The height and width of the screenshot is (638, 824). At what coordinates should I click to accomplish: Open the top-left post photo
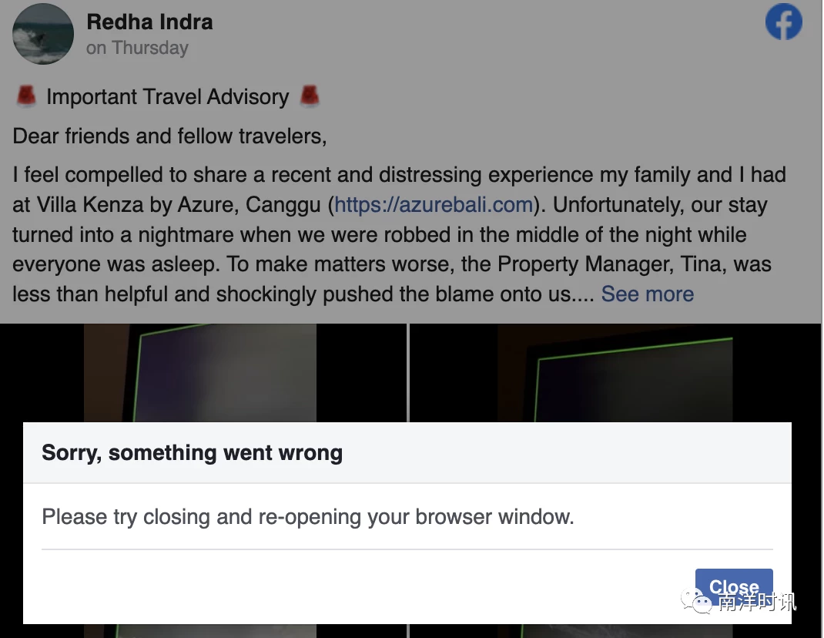[x=203, y=372]
